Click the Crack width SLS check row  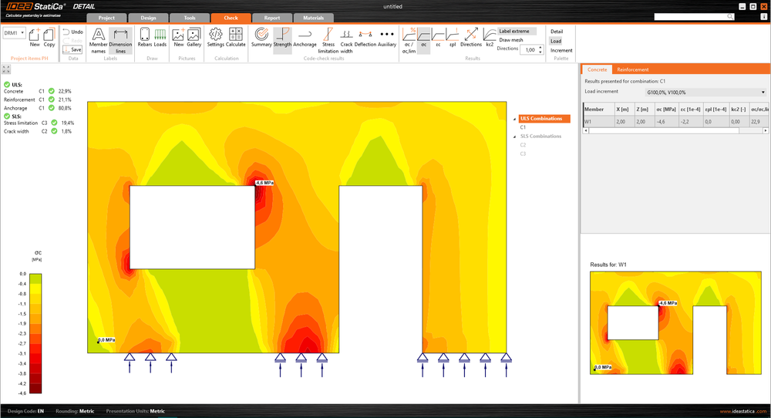pyautogui.click(x=38, y=131)
